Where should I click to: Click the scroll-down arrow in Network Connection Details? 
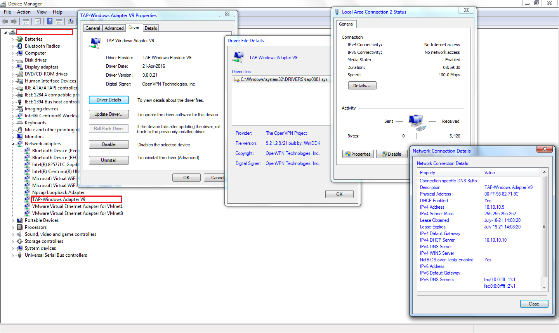point(544,288)
